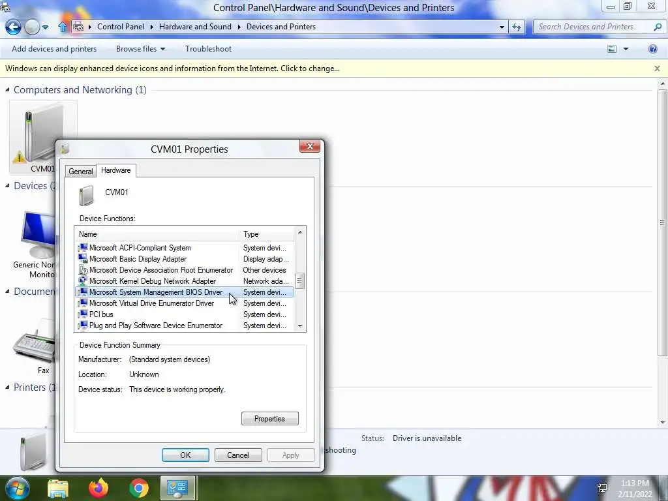Collapse the Printers group
The image size is (668, 501).
click(7, 387)
